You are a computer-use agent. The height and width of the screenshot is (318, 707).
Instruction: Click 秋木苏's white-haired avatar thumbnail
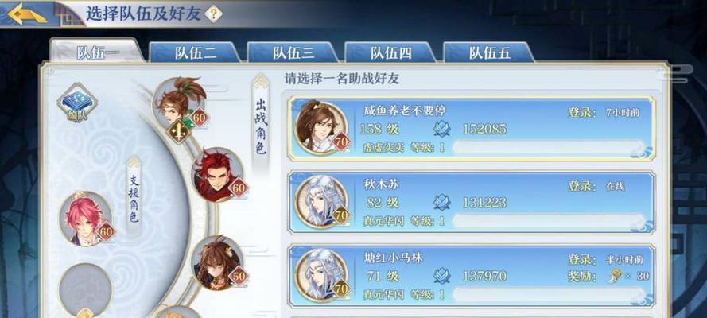pos(321,201)
